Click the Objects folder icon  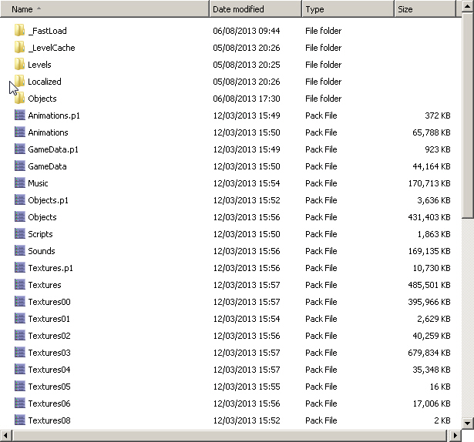pos(19,99)
